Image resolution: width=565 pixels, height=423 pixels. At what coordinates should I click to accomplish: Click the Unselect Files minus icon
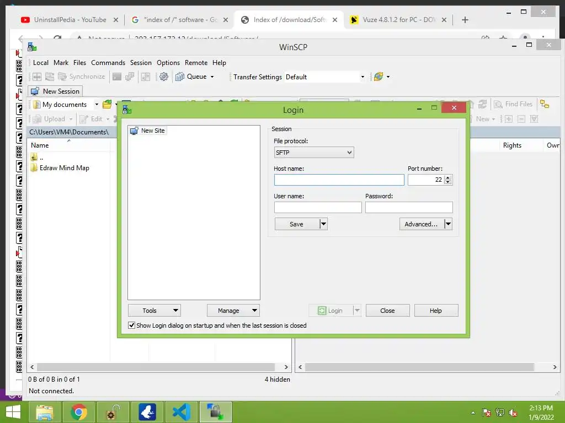coord(521,119)
